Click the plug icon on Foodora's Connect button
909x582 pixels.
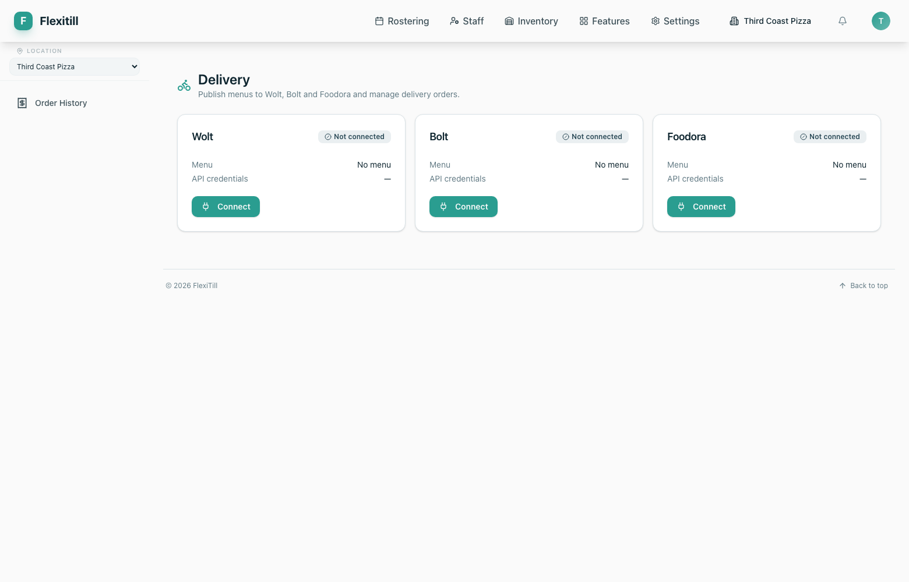coord(681,207)
